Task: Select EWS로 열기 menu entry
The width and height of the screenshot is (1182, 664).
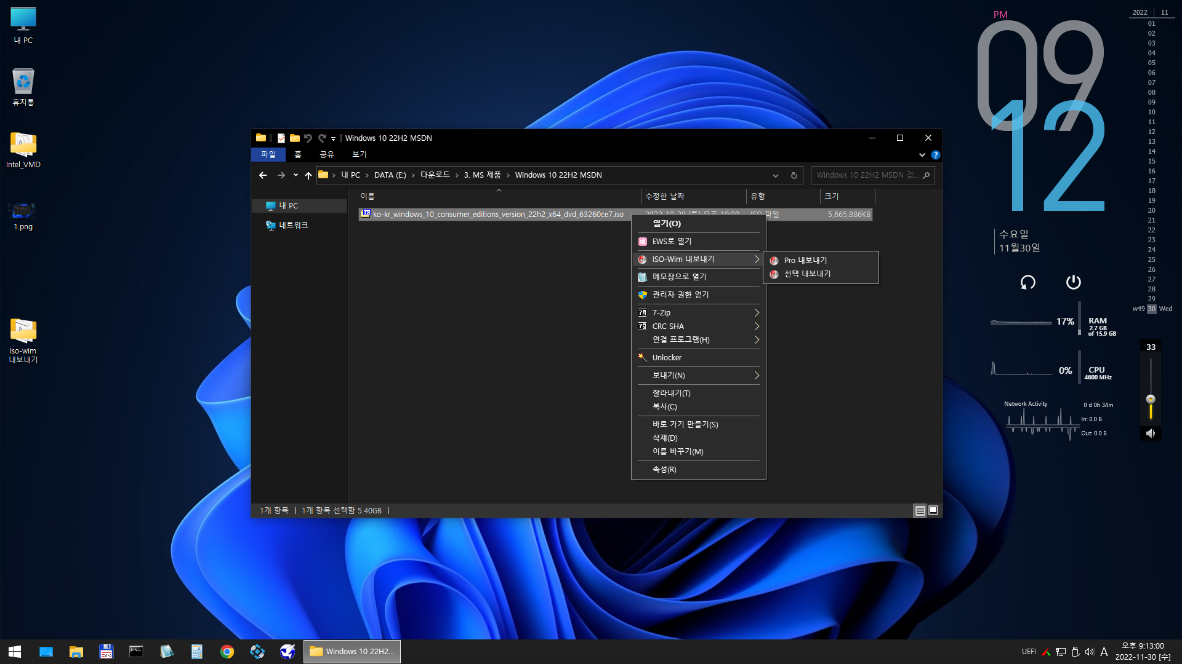Action: (699, 242)
